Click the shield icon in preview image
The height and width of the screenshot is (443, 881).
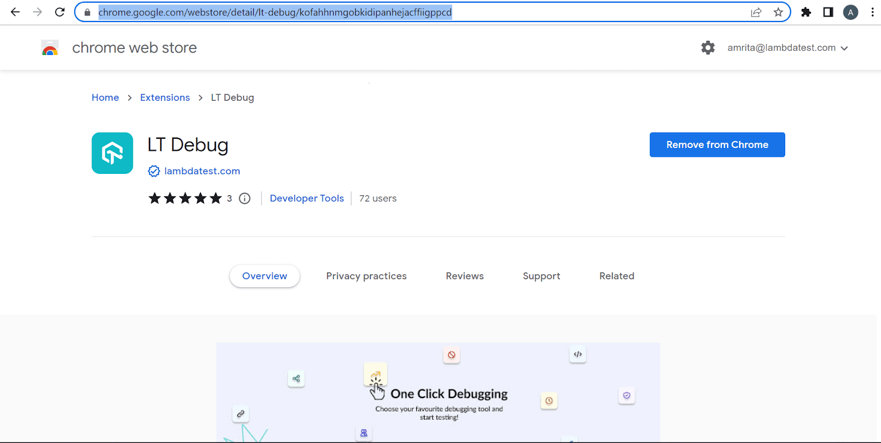[x=627, y=396]
